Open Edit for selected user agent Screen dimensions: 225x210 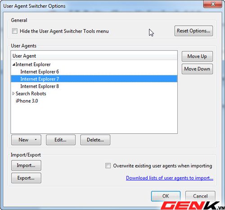(x=61, y=140)
